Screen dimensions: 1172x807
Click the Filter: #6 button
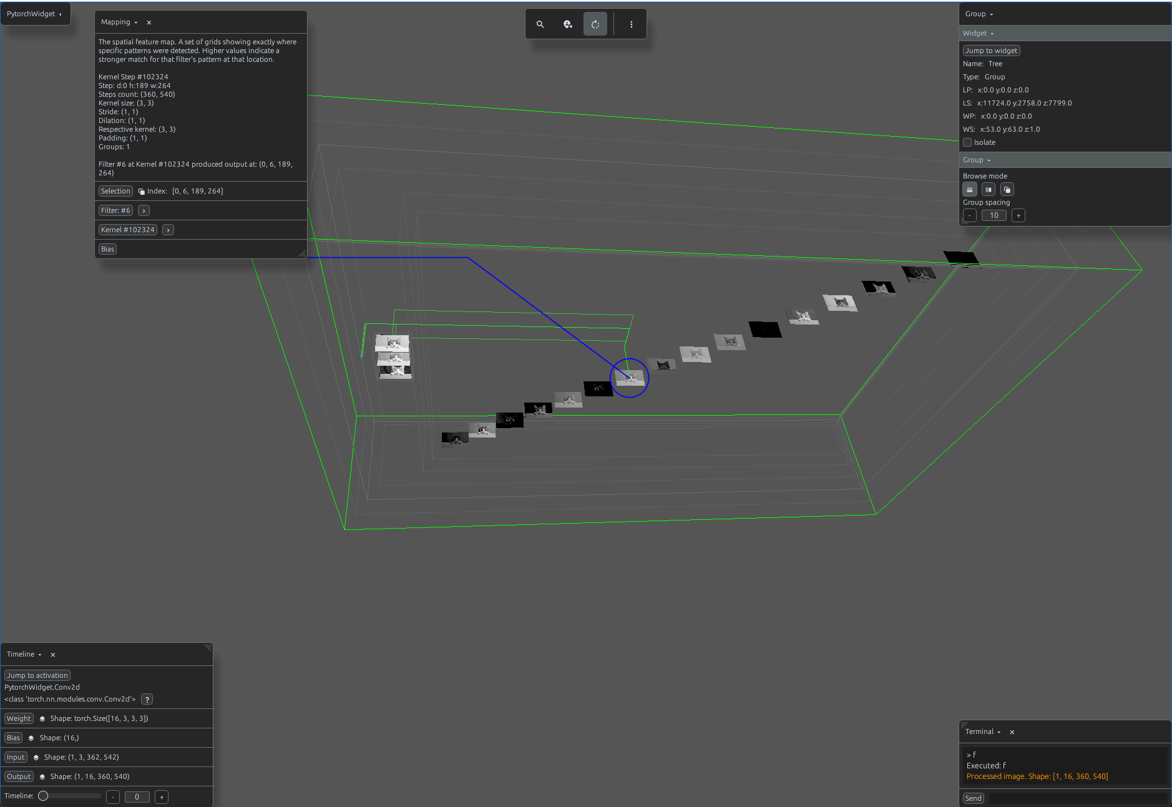[x=115, y=211]
